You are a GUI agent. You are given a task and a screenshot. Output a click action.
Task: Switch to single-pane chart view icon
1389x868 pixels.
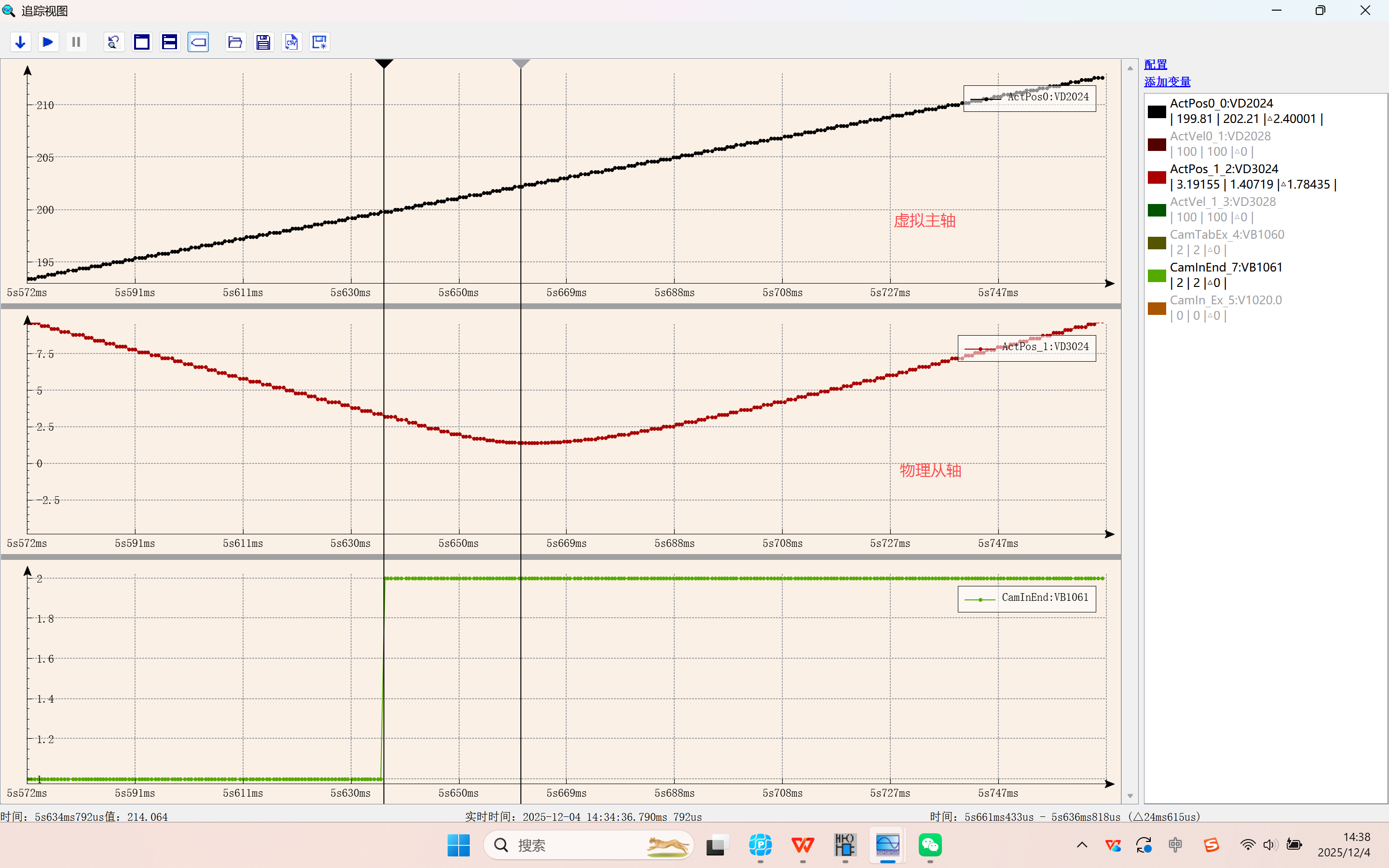coord(142,42)
